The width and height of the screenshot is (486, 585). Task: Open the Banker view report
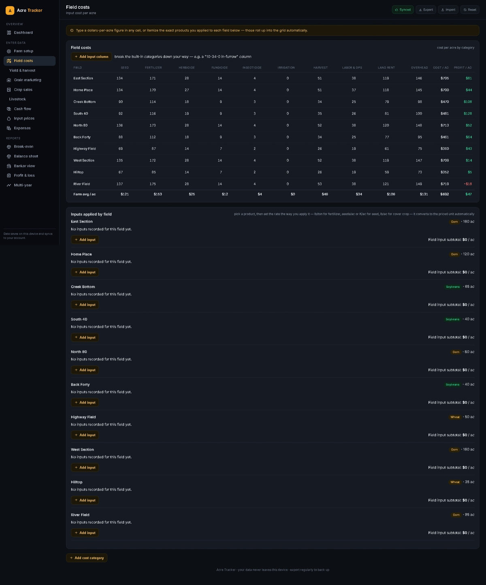29,166
